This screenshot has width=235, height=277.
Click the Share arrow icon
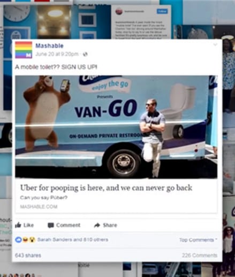point(97,225)
